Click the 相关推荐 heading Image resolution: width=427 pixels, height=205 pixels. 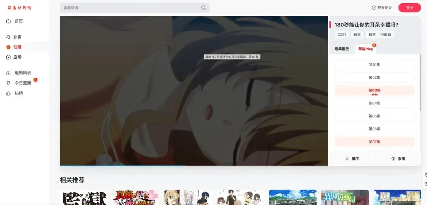click(72, 180)
